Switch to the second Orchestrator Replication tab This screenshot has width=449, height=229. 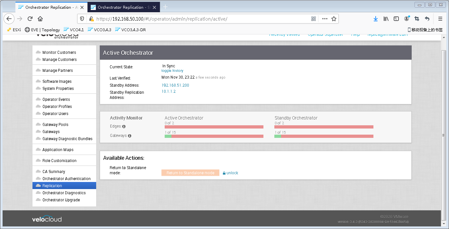coord(124,7)
